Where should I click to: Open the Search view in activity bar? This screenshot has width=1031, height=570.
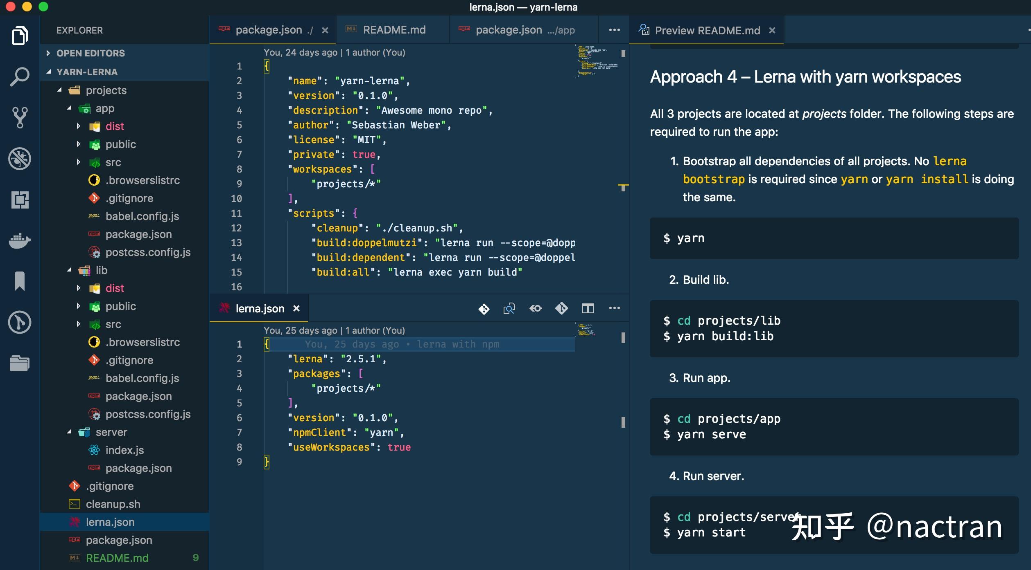click(19, 77)
